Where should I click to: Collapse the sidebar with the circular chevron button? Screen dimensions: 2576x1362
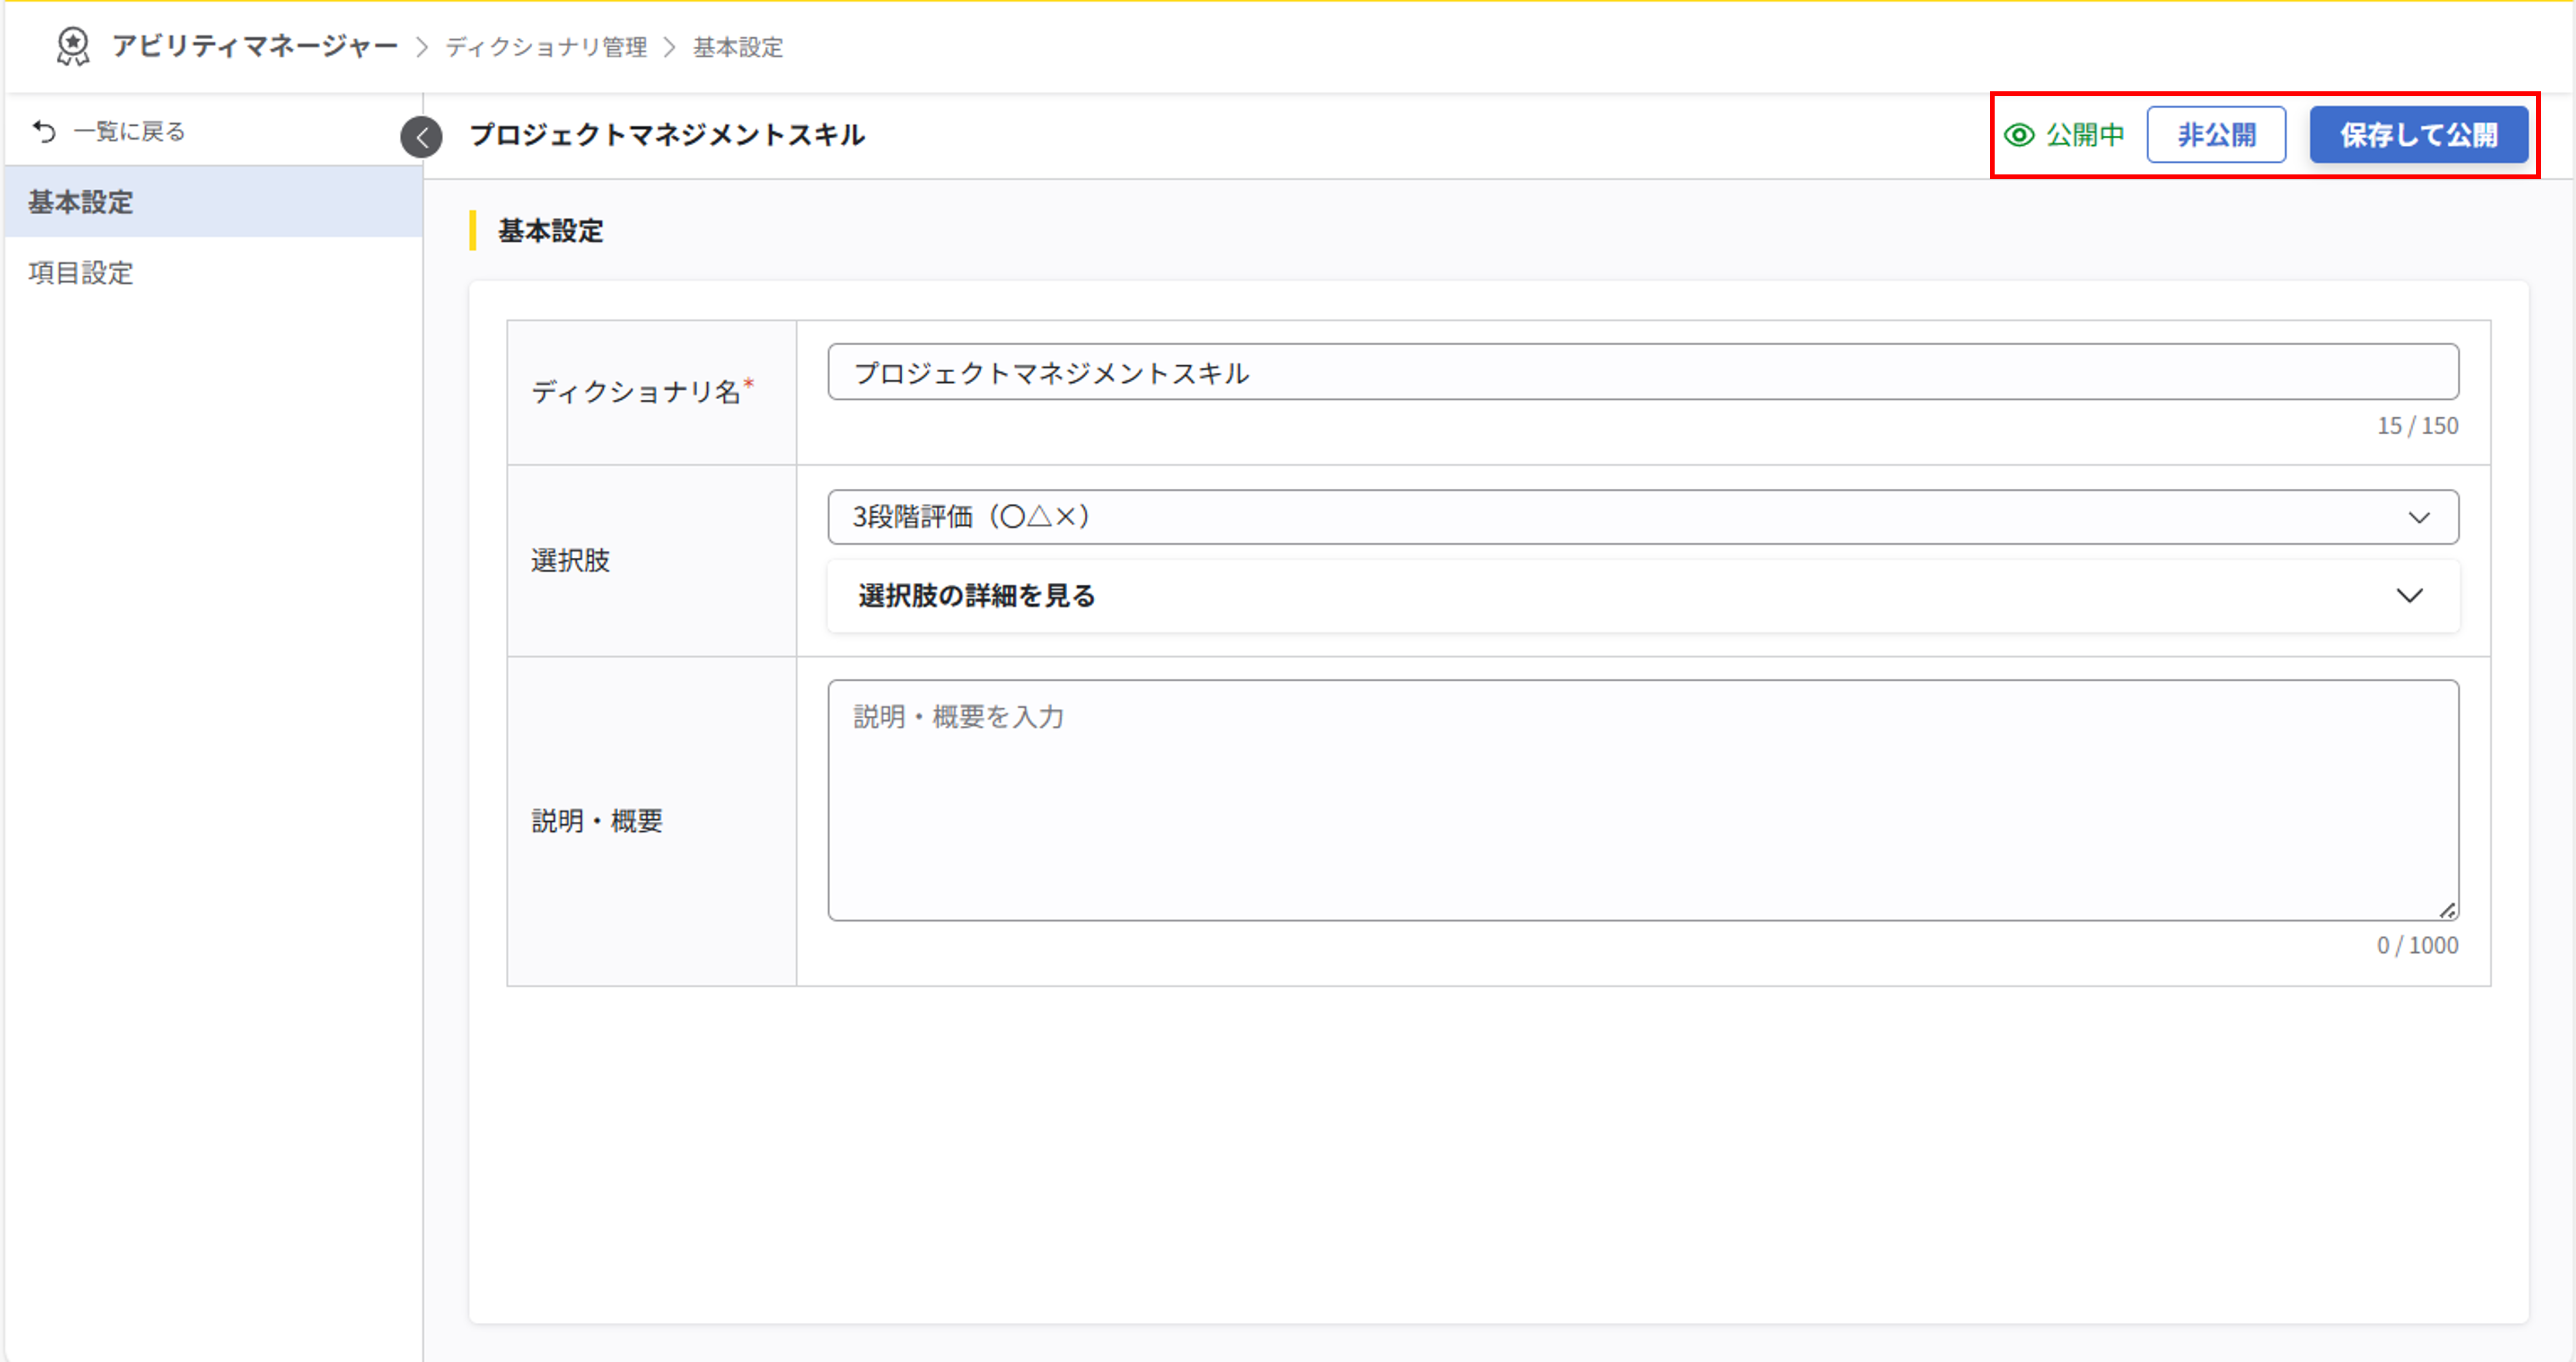[423, 138]
